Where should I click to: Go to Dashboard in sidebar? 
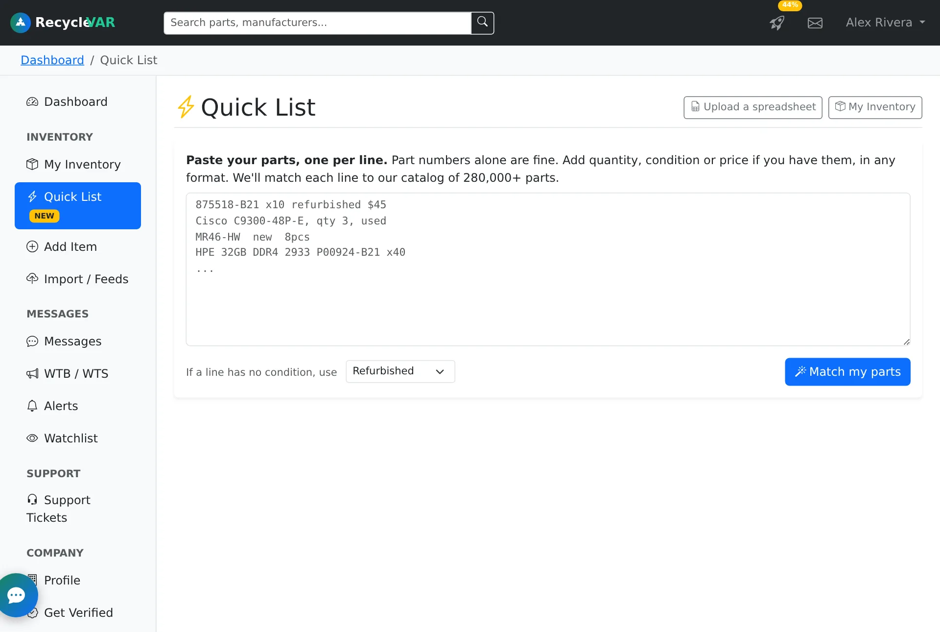pos(78,101)
